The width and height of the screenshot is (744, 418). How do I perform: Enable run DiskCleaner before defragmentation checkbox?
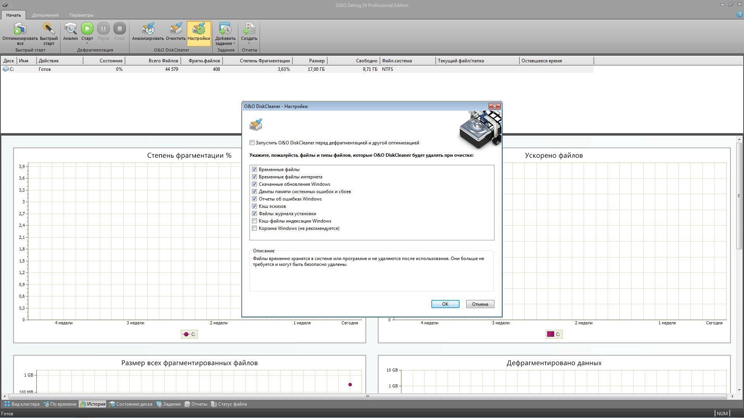click(252, 143)
